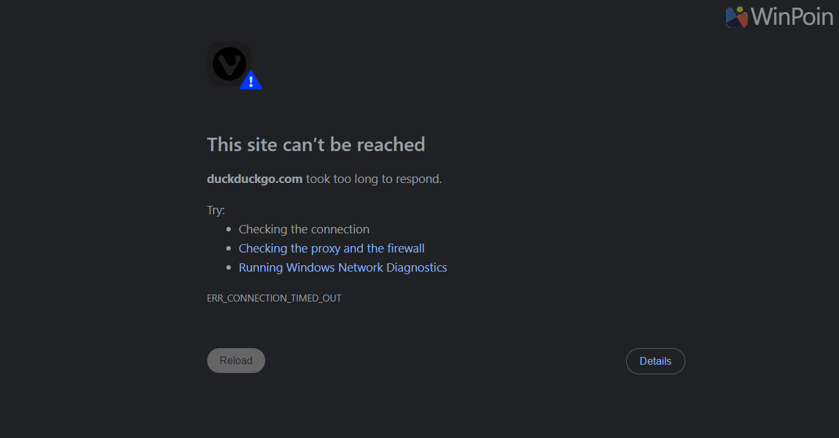Click the "took too long to respond" text
This screenshot has width=839, height=438.
[374, 179]
